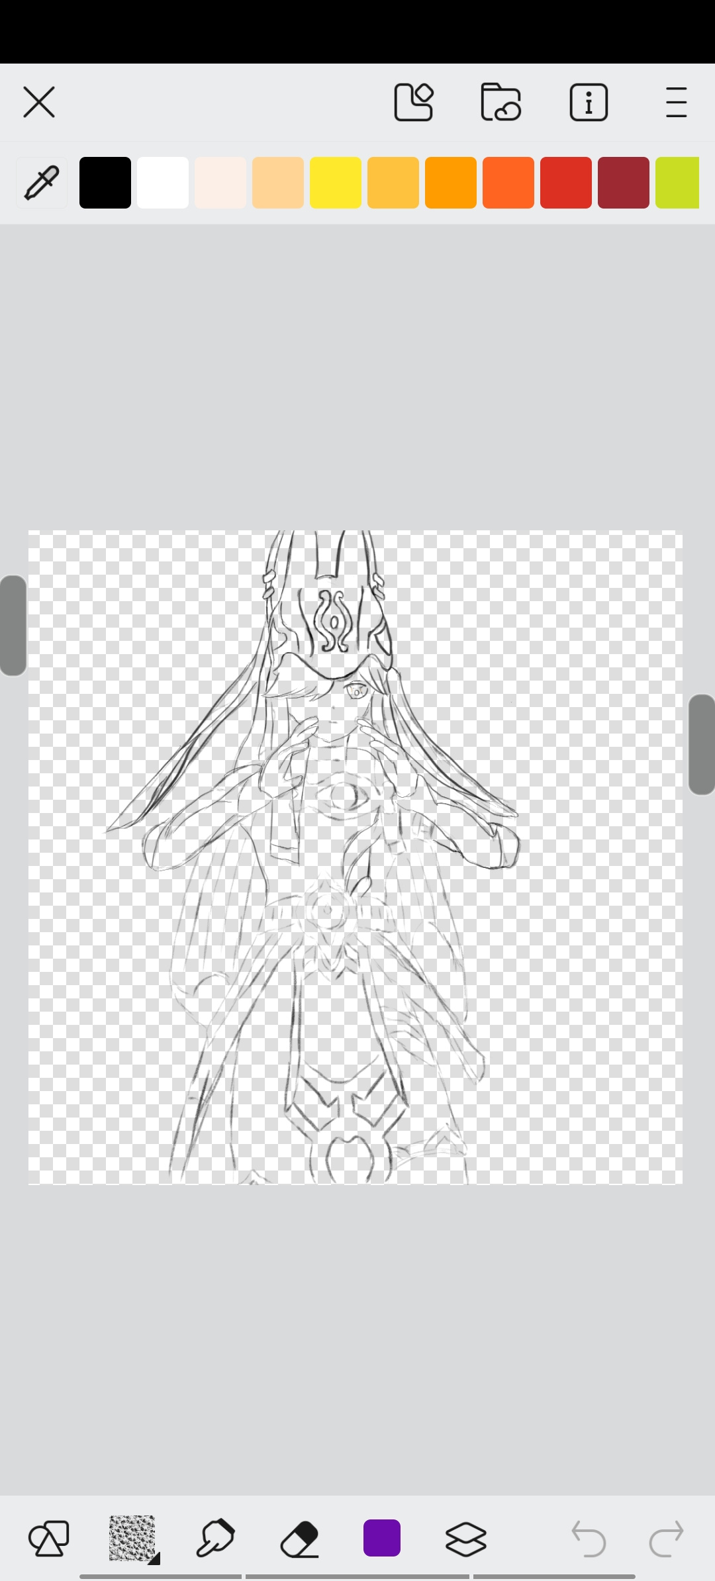Open the layers panel icon
Image resolution: width=715 pixels, height=1581 pixels.
[466, 1539]
